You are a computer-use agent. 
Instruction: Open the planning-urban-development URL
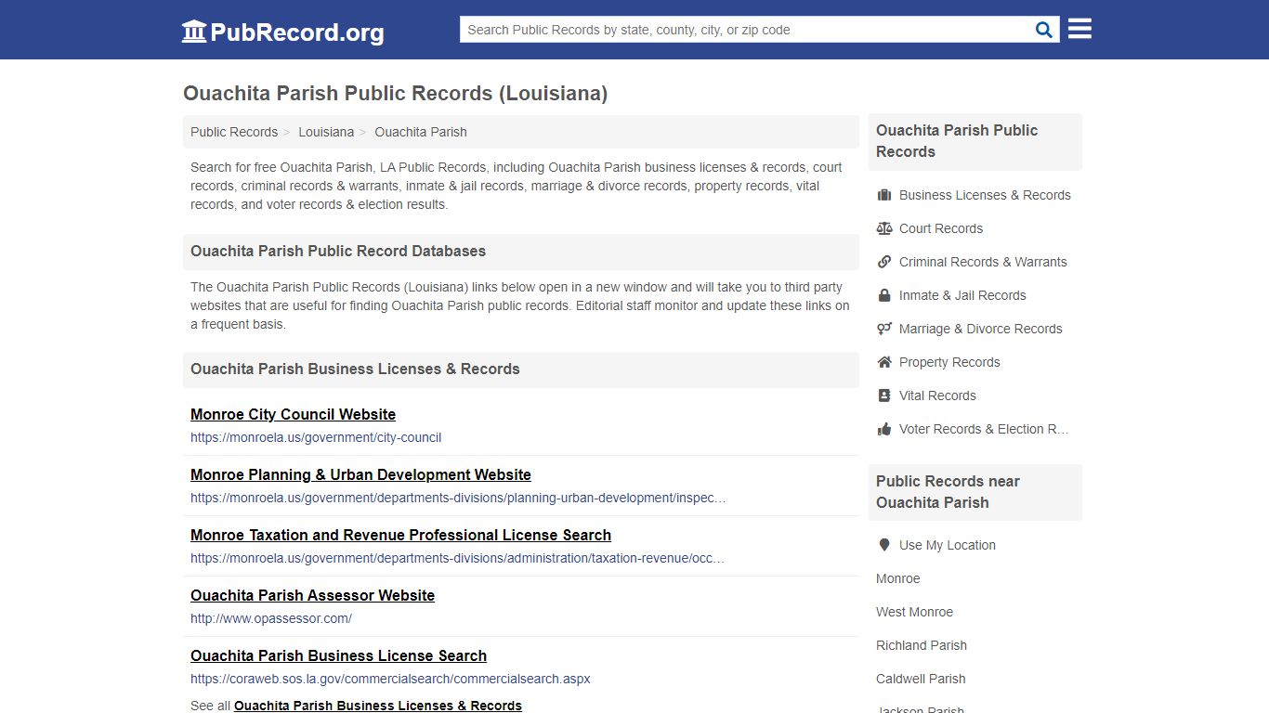(458, 498)
